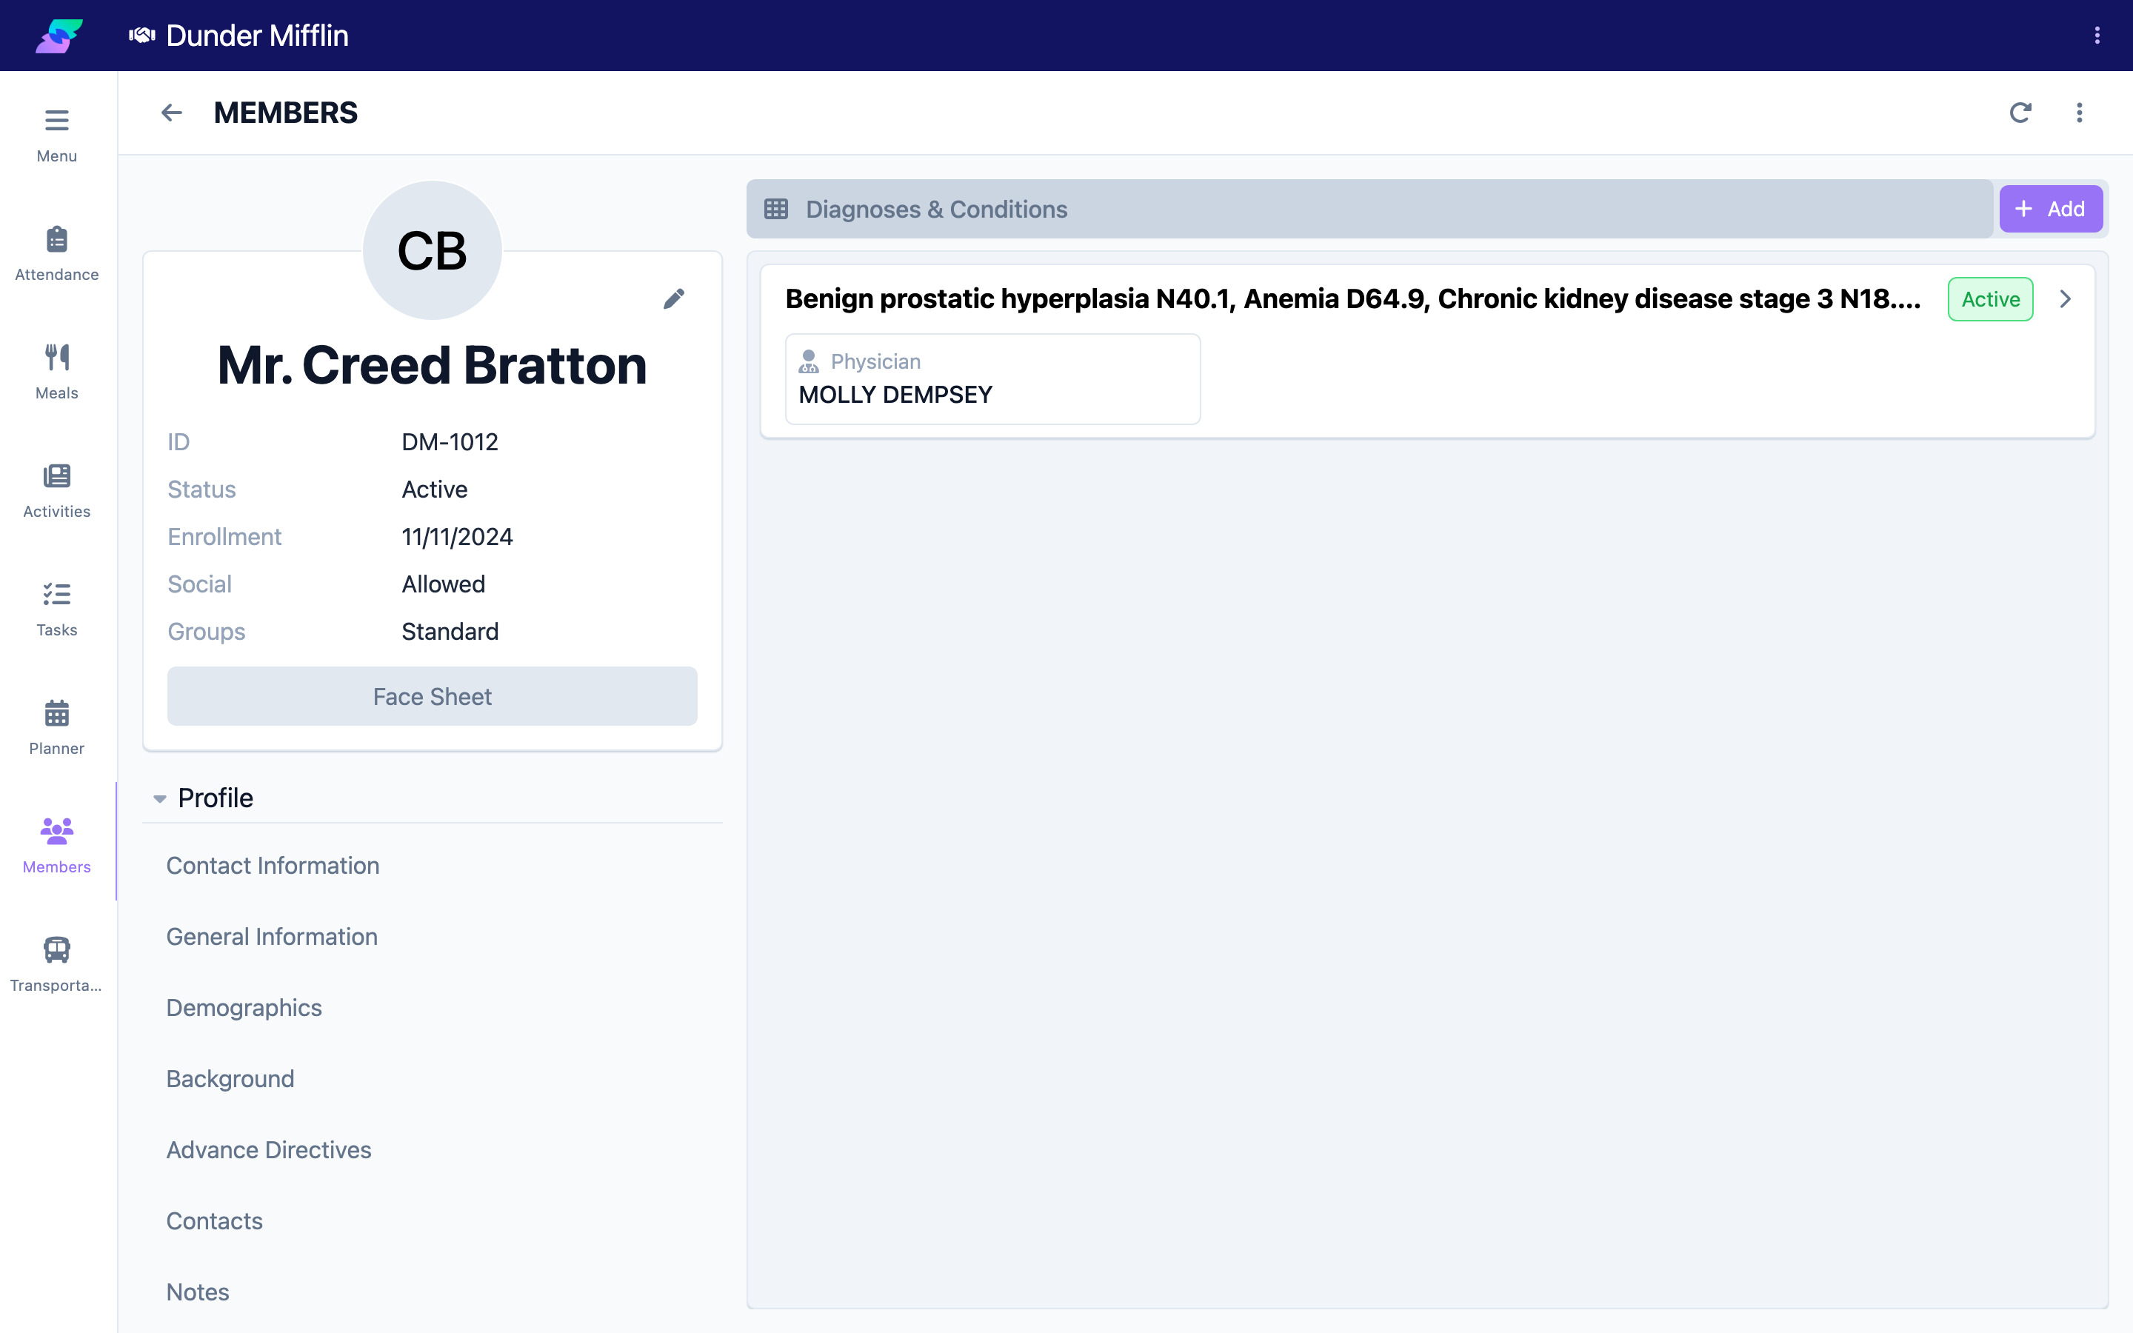The width and height of the screenshot is (2133, 1333).
Task: Click the CB avatar circle
Action: point(432,250)
